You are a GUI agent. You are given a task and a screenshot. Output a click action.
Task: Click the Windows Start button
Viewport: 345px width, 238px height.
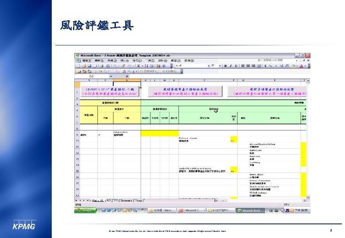click(x=86, y=210)
